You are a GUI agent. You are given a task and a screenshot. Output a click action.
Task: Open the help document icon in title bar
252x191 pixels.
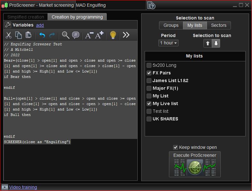click(x=151, y=5)
